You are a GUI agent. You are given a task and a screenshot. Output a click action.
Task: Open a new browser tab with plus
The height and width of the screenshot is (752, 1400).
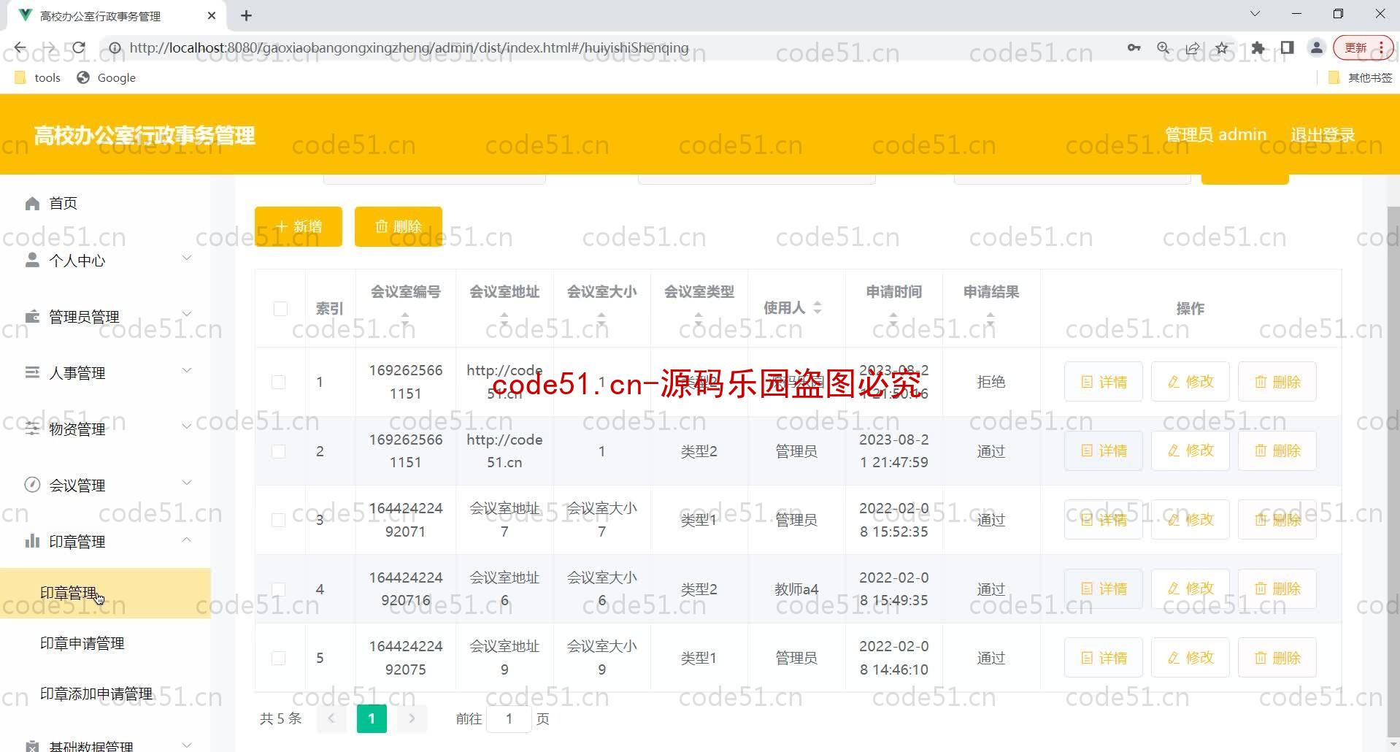pyautogui.click(x=246, y=15)
